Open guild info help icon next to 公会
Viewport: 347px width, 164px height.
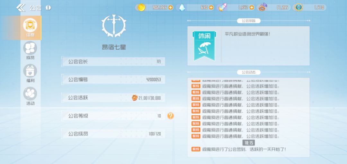tap(48, 8)
